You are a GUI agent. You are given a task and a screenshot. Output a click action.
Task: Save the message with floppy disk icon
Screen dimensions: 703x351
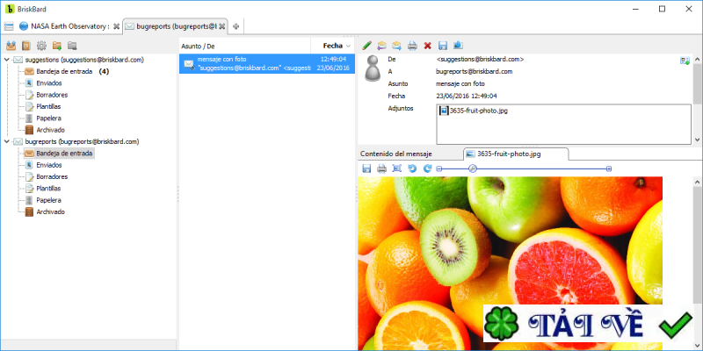point(443,46)
